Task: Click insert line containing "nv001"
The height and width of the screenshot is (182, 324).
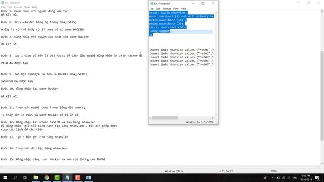Action: [181, 50]
